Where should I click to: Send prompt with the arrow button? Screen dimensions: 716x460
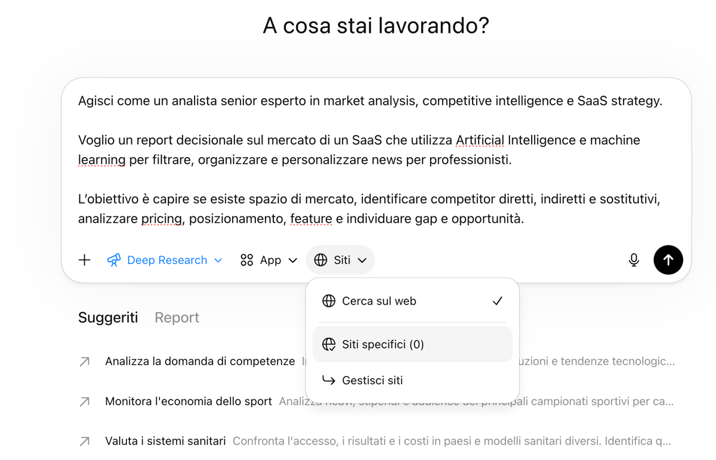click(x=668, y=260)
